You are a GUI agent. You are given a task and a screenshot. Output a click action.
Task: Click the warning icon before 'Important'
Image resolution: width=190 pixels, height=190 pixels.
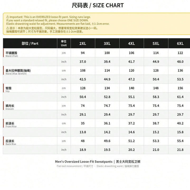(8, 17)
